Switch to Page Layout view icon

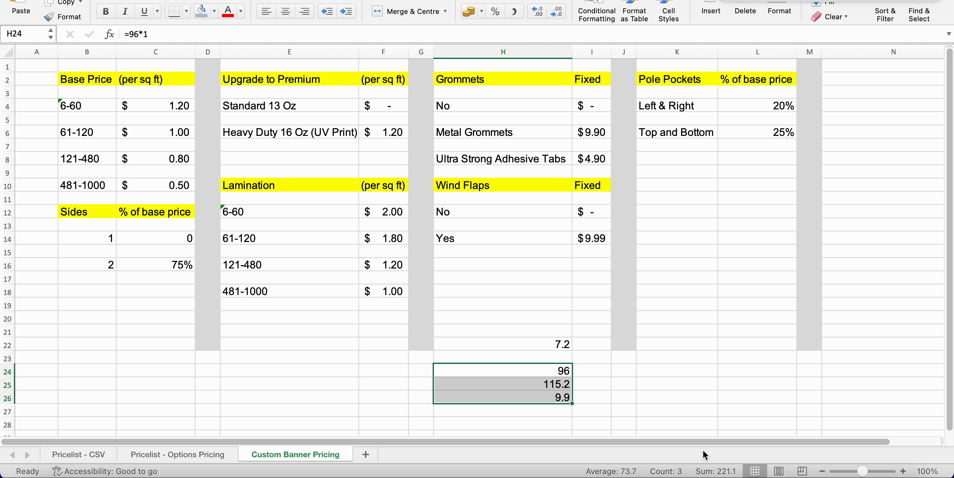tap(779, 471)
